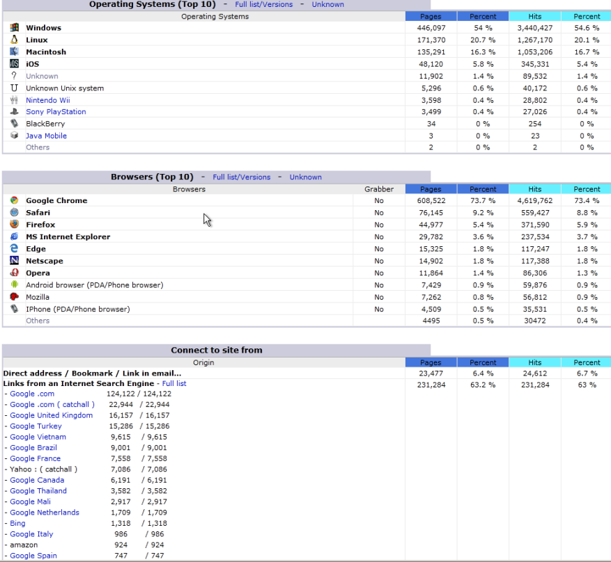611x562 pixels.
Task: Click the iOS icon in Operating Systems
Action: click(x=14, y=63)
